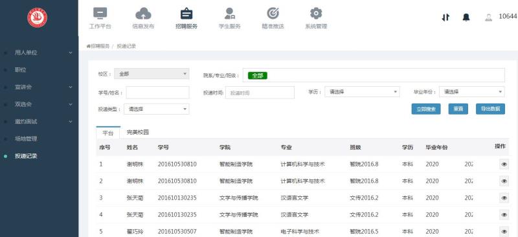Screen dimensions: 518x237
Task: Click the major 电子科学与技术
Action: point(300,232)
